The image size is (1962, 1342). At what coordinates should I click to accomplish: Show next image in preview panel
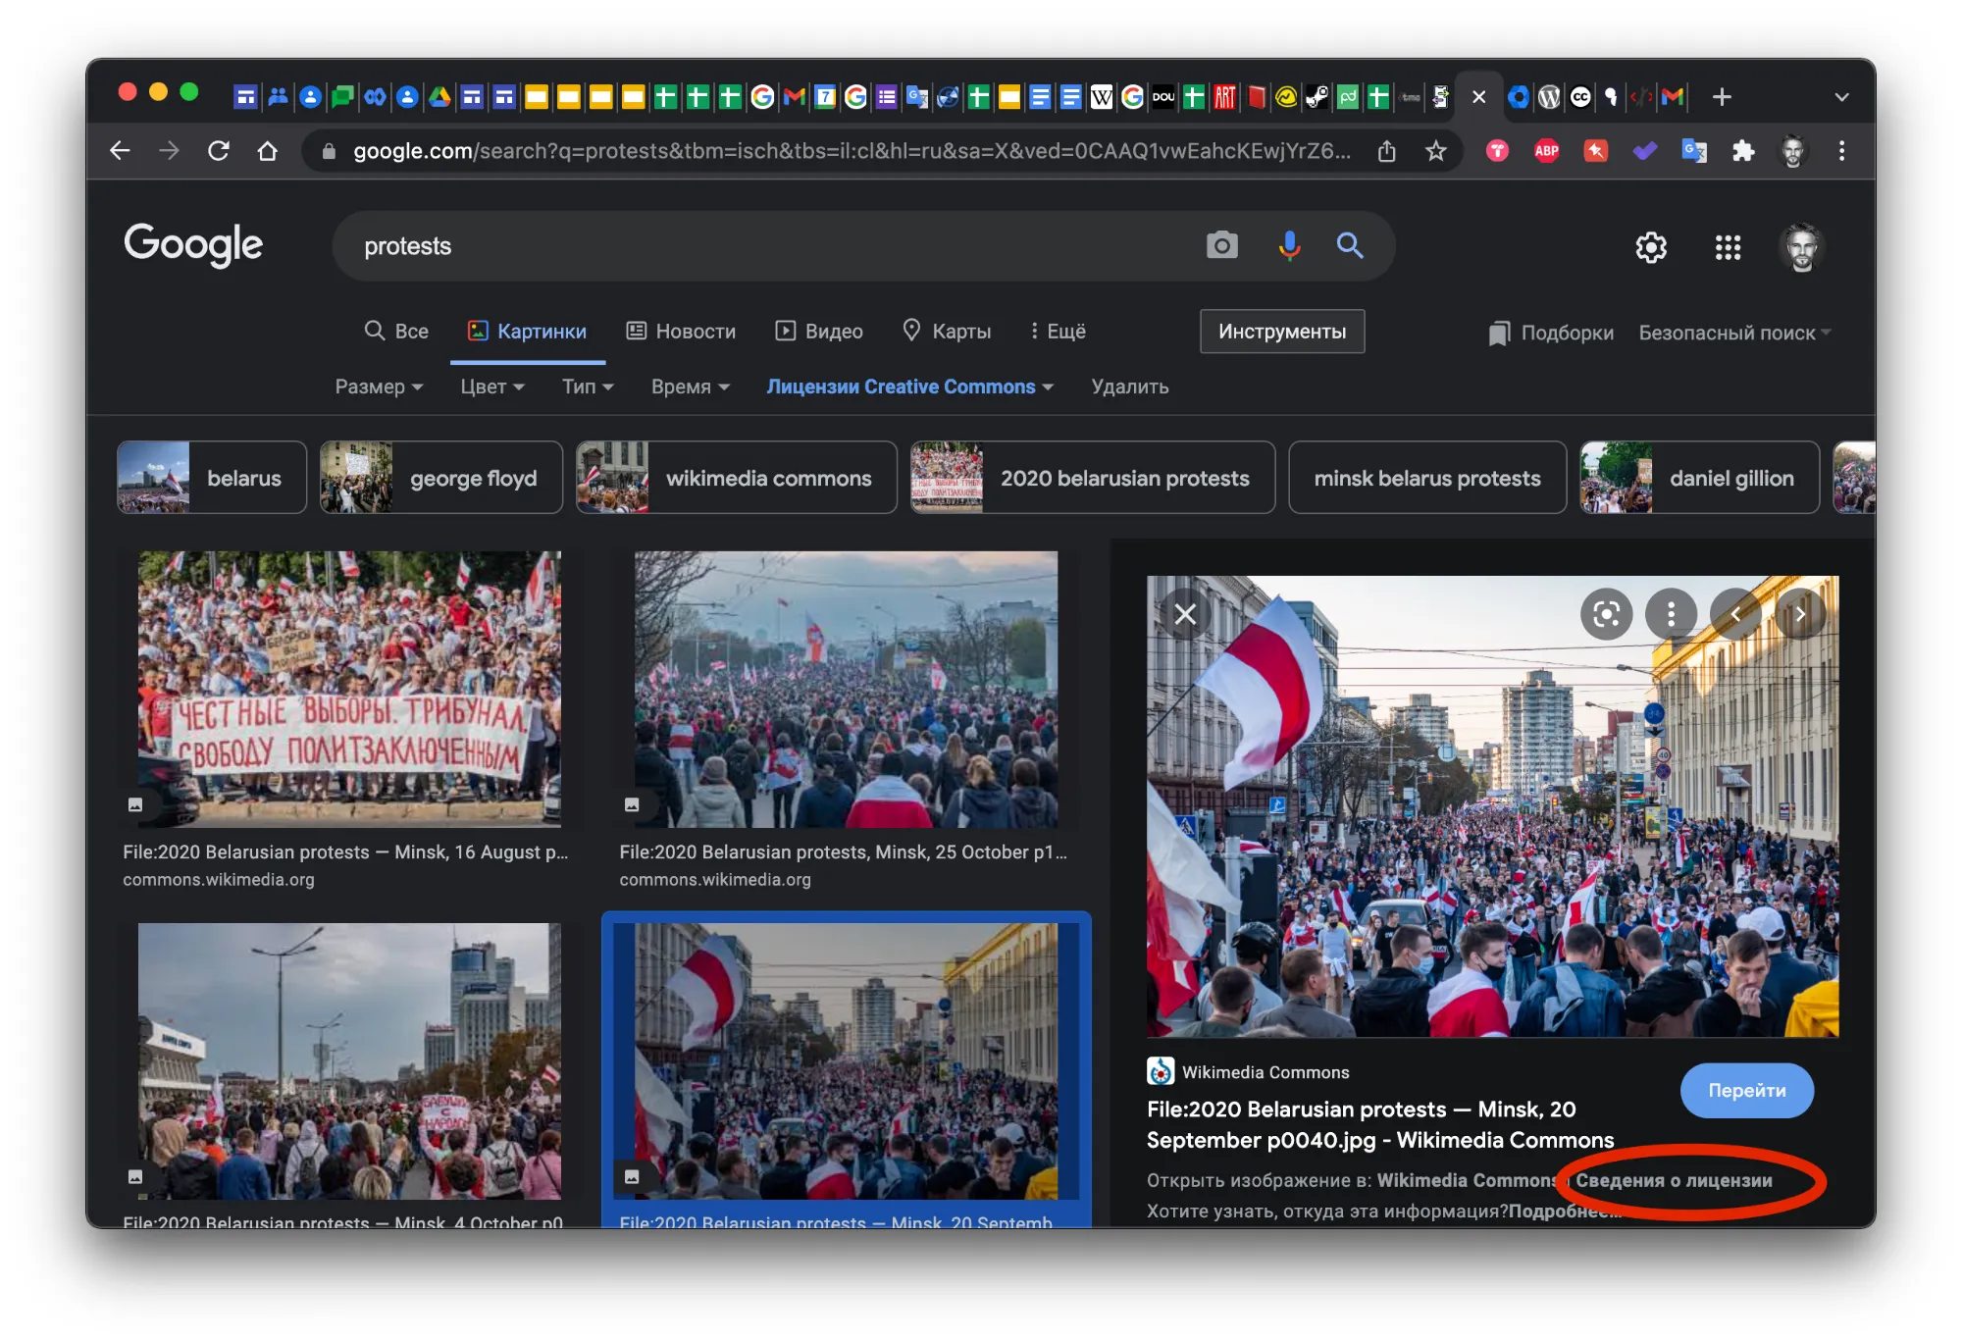pos(1800,614)
